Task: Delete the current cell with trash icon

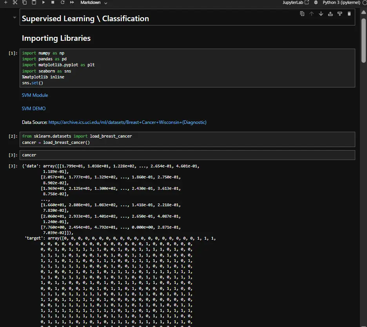Action: pos(349,14)
